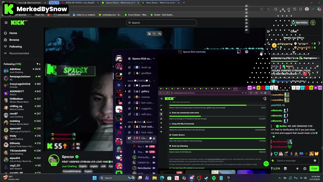This screenshot has height=182, width=323.
Task: Select OhMadison in Following list
Action: [x=22, y=100]
